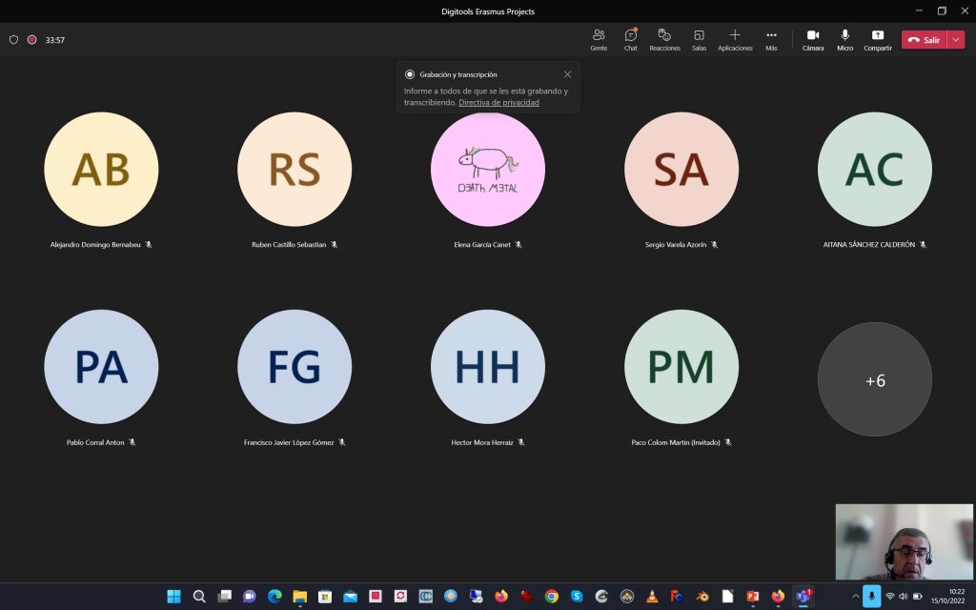
Task: Select Elena García Canet's unicorn avatar
Action: (x=487, y=169)
